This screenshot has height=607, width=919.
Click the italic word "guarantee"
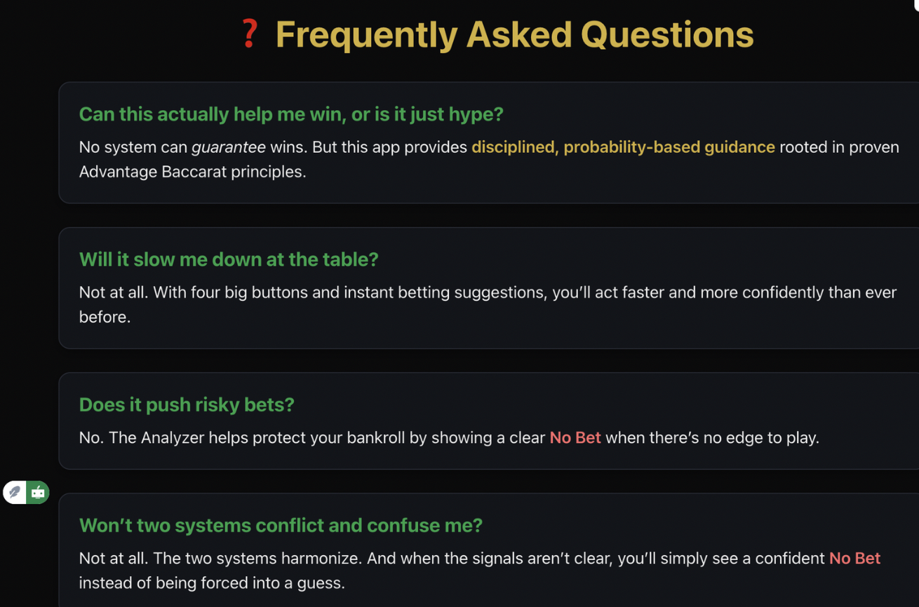pyautogui.click(x=229, y=147)
